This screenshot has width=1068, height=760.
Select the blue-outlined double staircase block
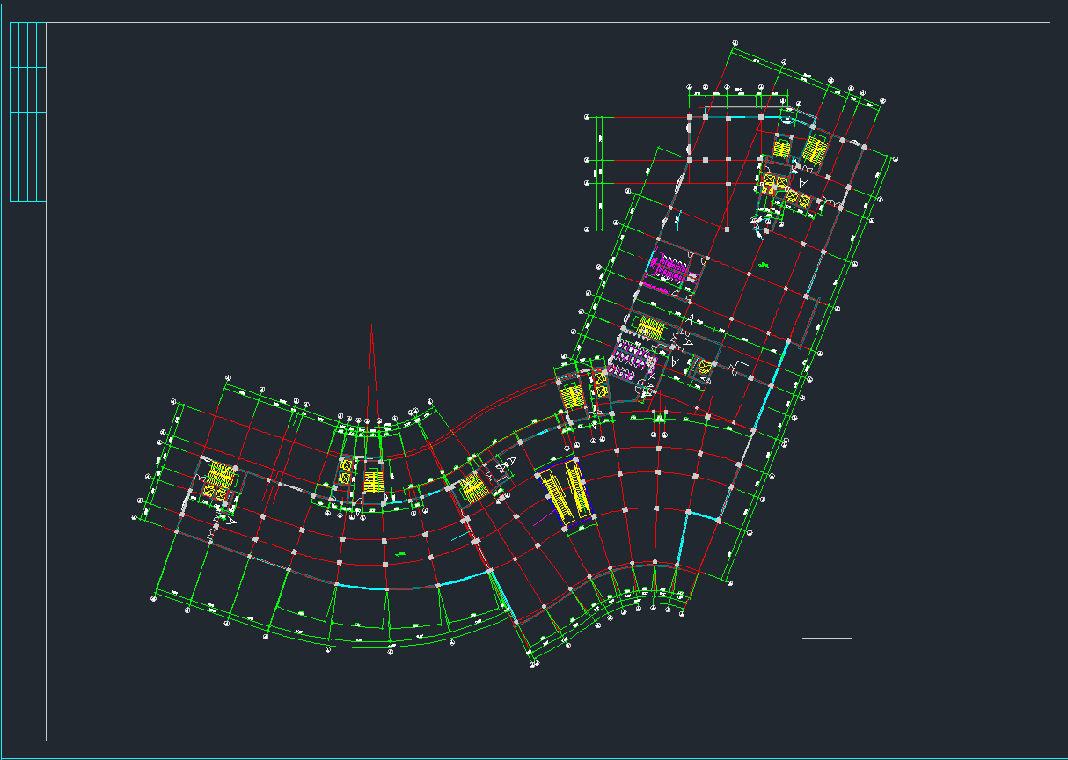pos(565,494)
